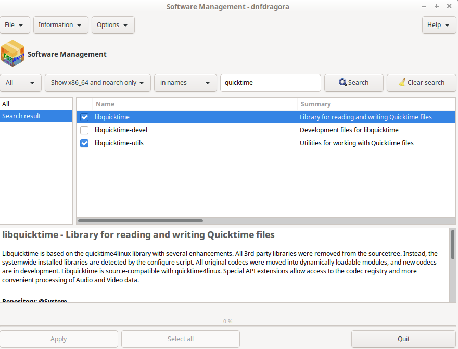Click the libquicktime package name
Viewport: 458px width, 349px height.
pyautogui.click(x=112, y=117)
